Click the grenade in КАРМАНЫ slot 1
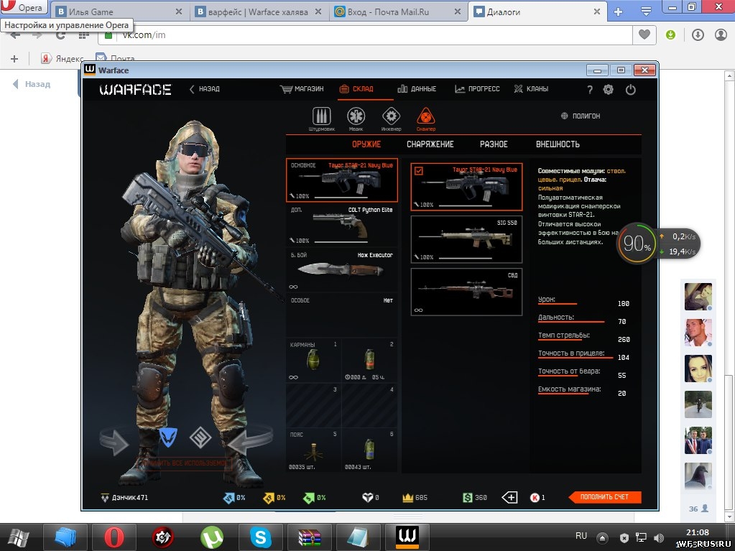The image size is (735, 551). point(313,360)
